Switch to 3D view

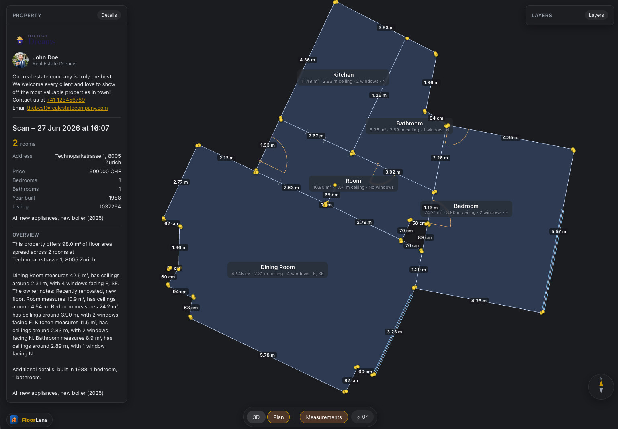(256, 417)
